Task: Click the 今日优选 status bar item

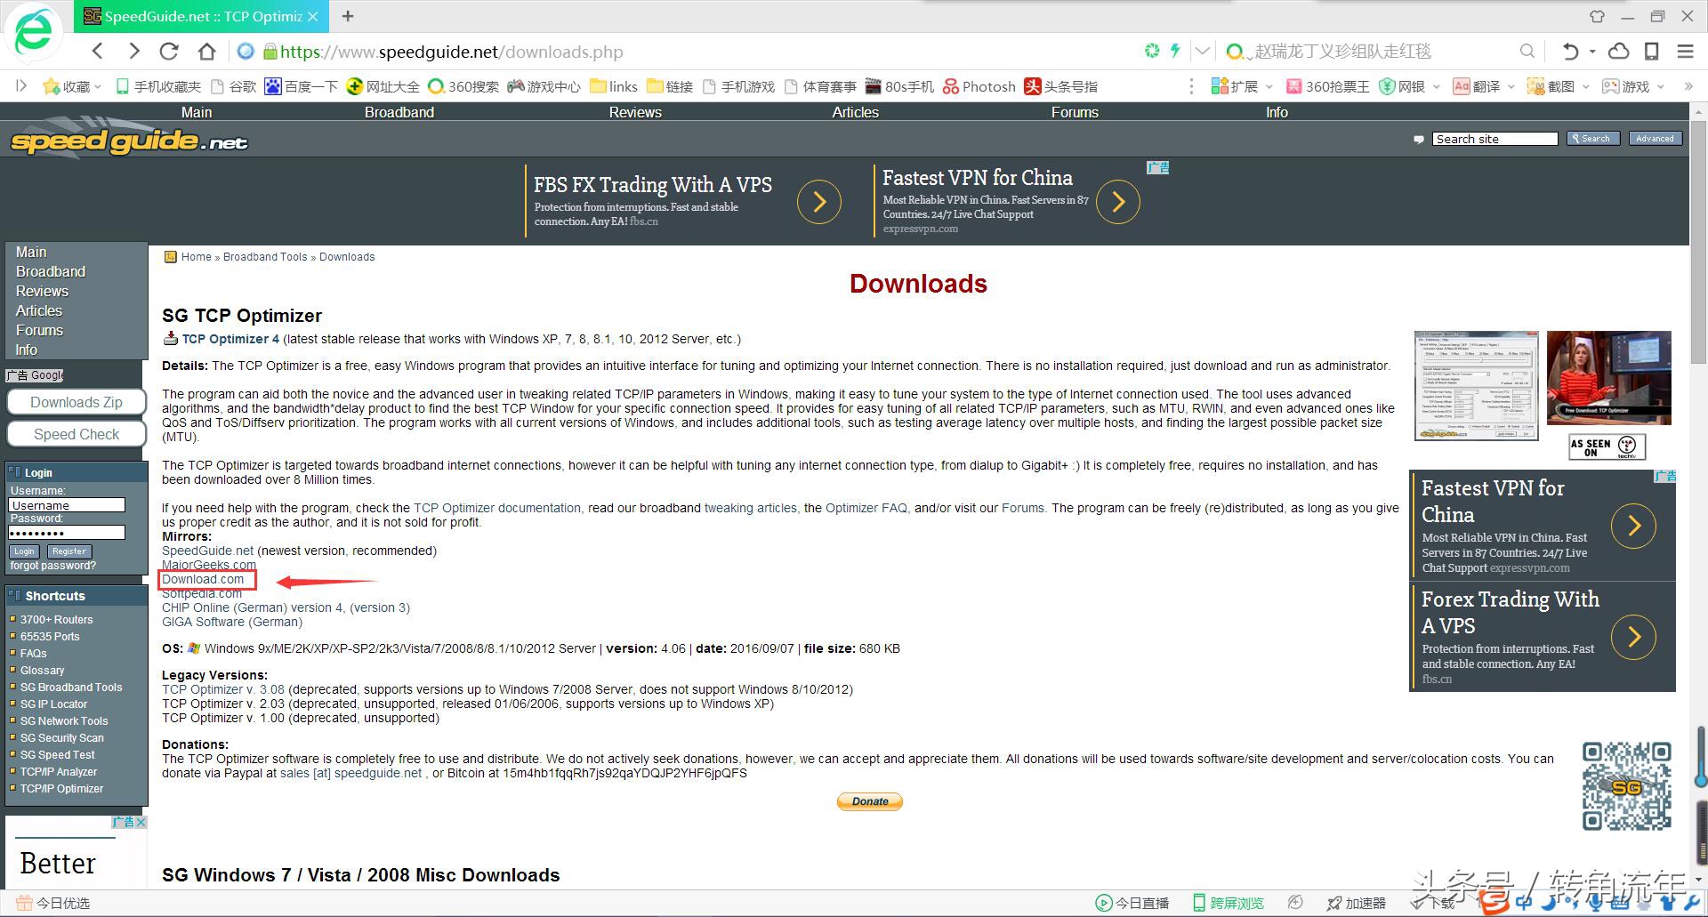Action: tap(52, 903)
